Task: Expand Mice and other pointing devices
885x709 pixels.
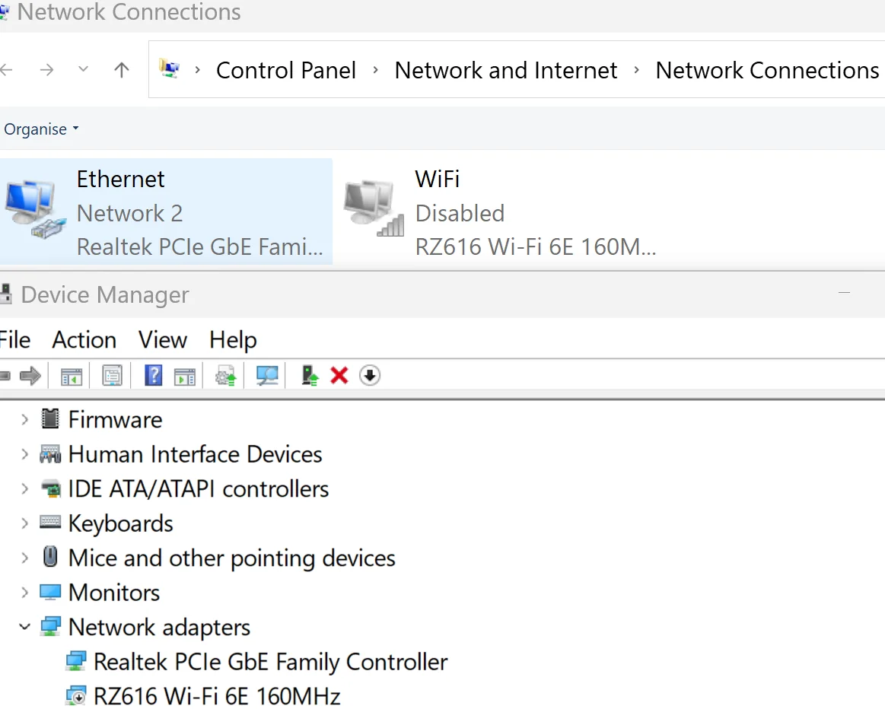Action: tap(24, 558)
